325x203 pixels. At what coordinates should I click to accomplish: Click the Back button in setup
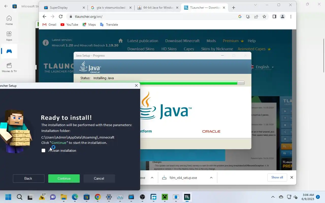(x=28, y=178)
